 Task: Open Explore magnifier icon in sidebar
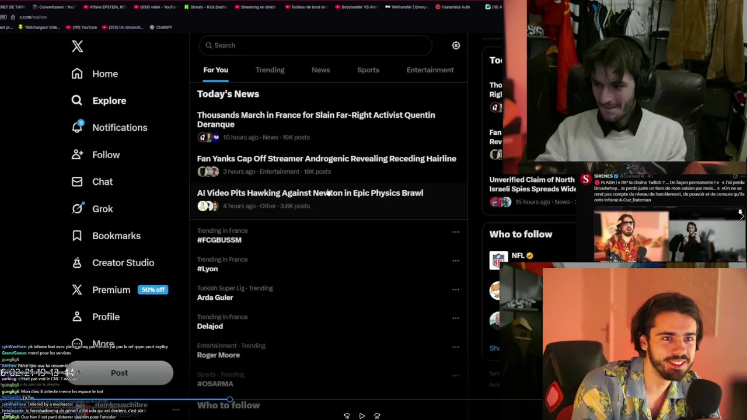(x=77, y=100)
